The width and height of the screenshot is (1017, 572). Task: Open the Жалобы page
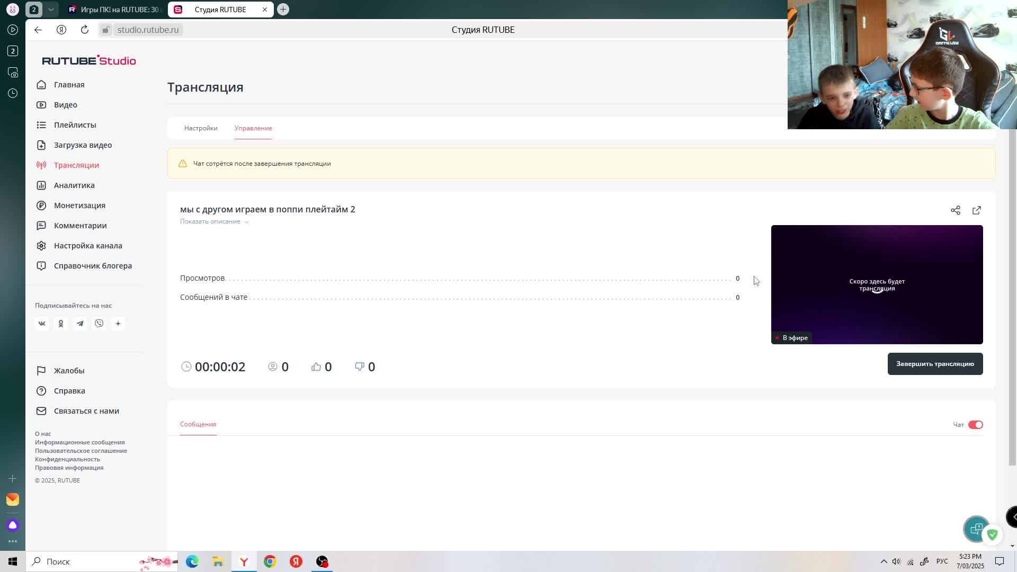[x=69, y=371]
